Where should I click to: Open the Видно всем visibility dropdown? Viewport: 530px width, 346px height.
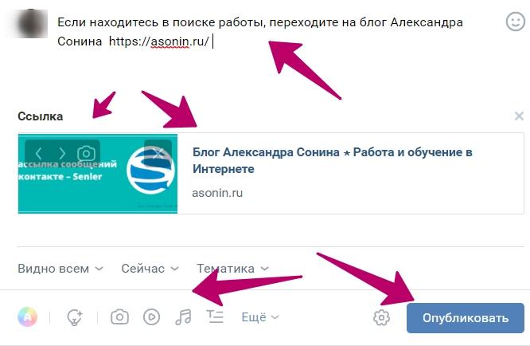[60, 269]
